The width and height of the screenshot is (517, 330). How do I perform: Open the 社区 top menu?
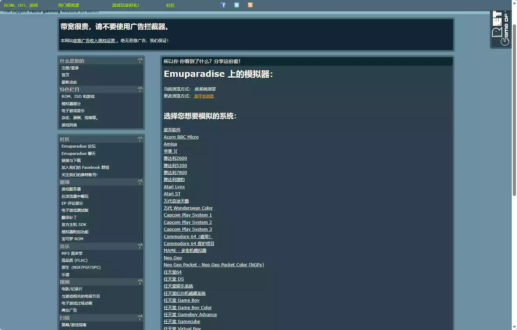point(170,5)
